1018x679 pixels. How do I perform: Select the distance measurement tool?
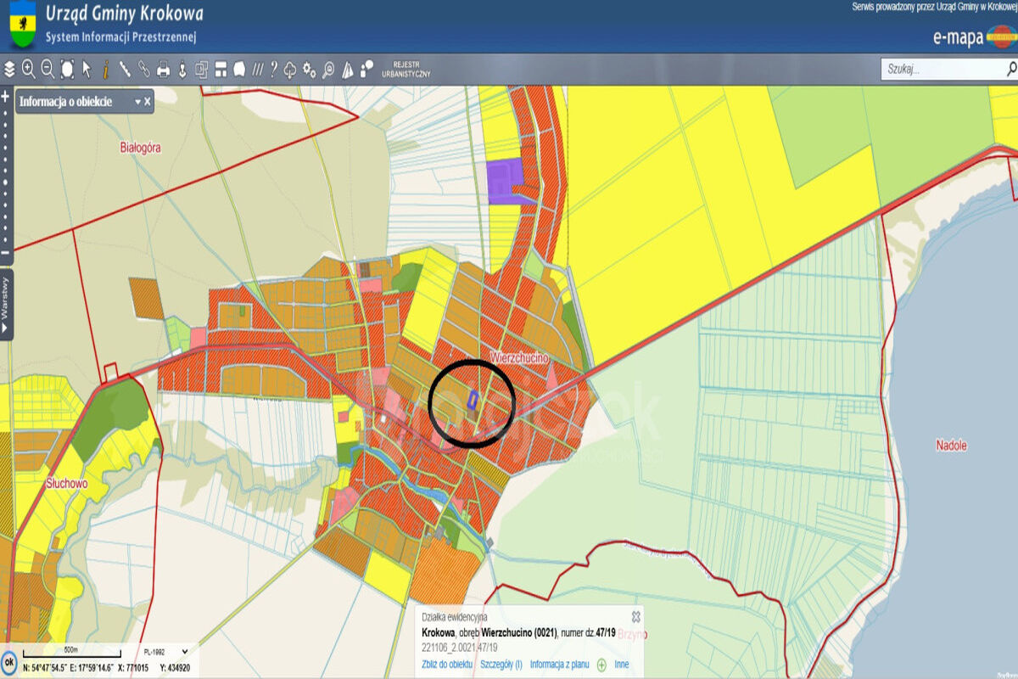point(125,69)
